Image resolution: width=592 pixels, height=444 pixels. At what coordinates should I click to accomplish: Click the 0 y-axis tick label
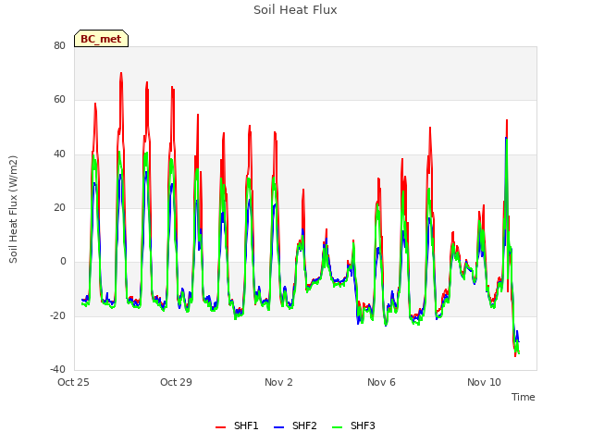tap(63, 262)
